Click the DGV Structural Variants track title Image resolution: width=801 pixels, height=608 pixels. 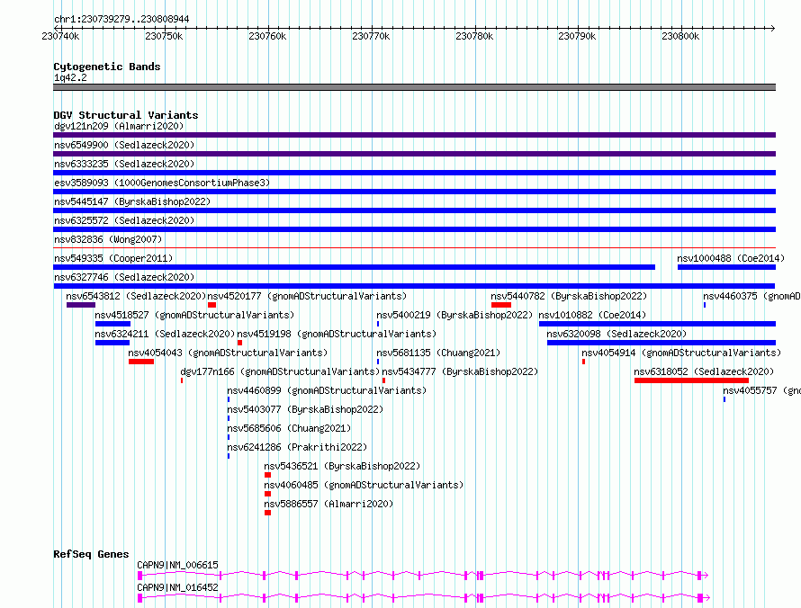pyautogui.click(x=126, y=115)
